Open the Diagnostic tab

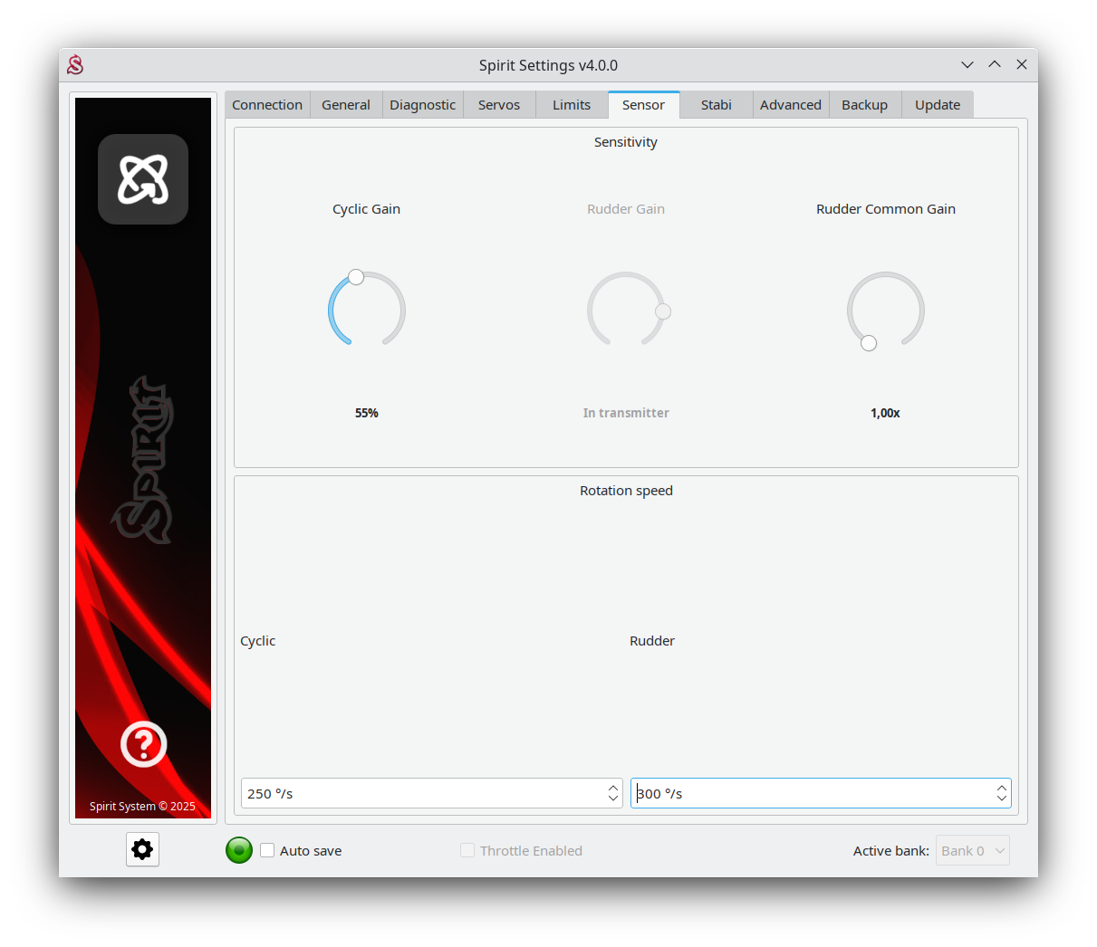(x=422, y=105)
